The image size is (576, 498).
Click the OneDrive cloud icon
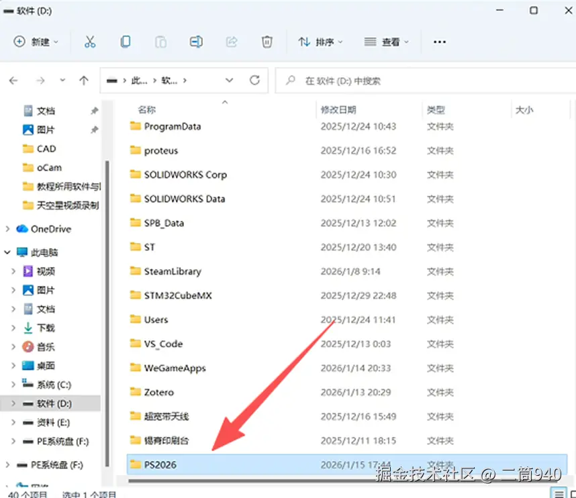tap(22, 229)
